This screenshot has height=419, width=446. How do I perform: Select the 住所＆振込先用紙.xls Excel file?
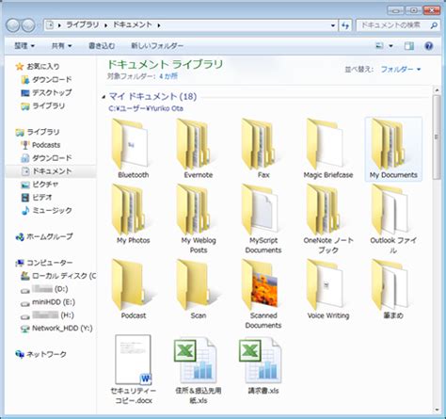click(198, 369)
